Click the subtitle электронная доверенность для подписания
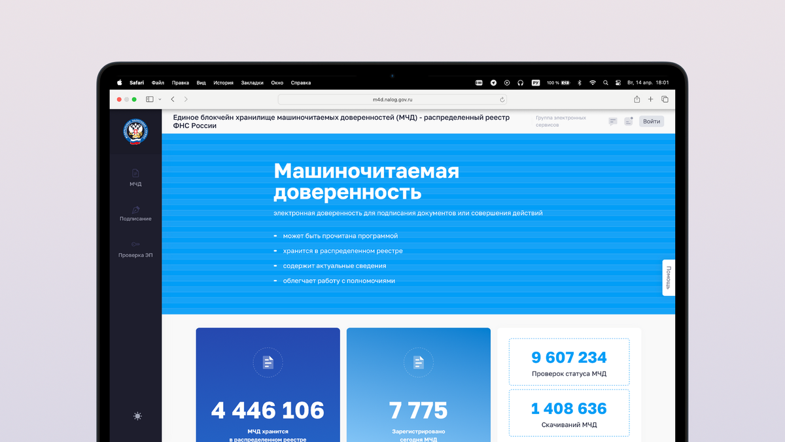The width and height of the screenshot is (785, 442). click(x=408, y=213)
